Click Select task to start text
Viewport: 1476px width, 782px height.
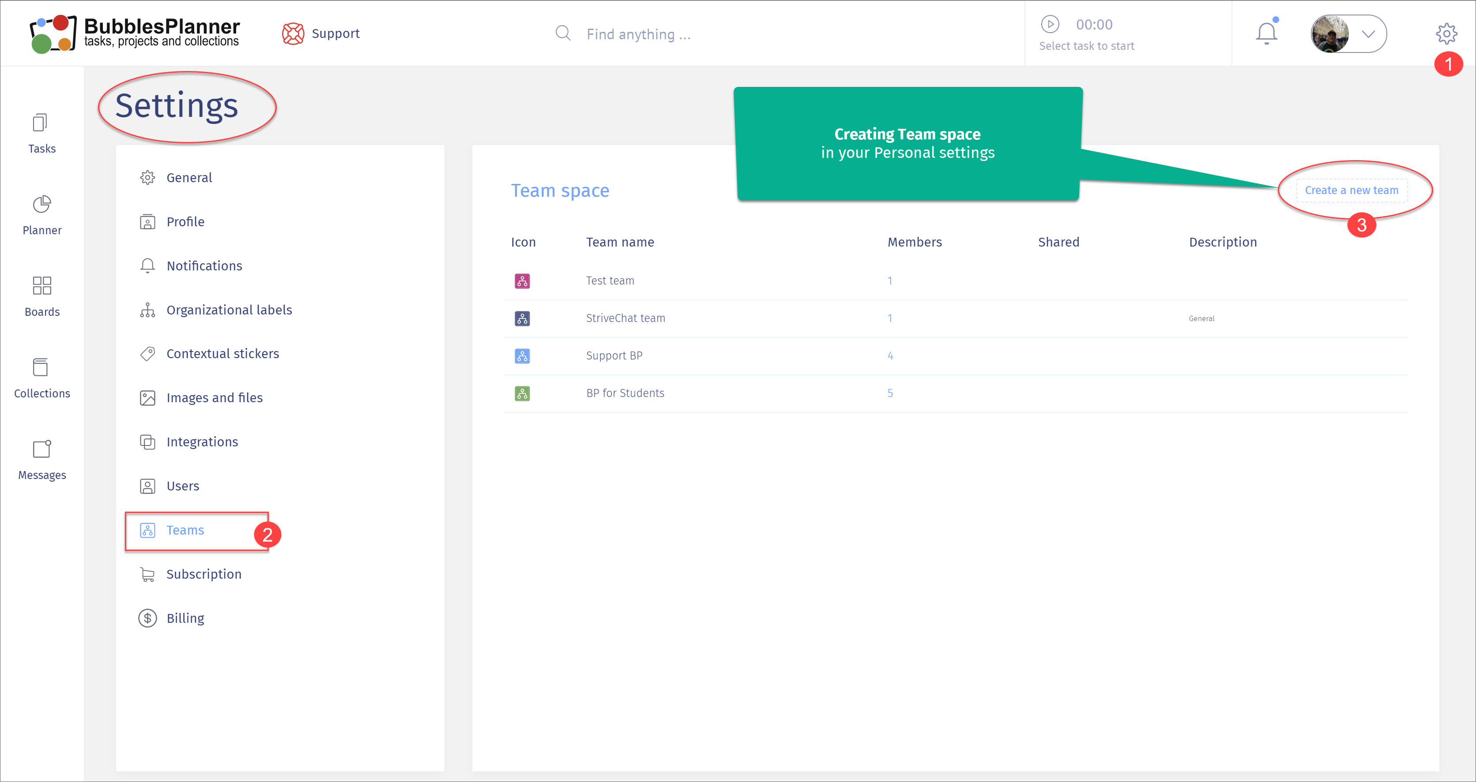tap(1086, 46)
